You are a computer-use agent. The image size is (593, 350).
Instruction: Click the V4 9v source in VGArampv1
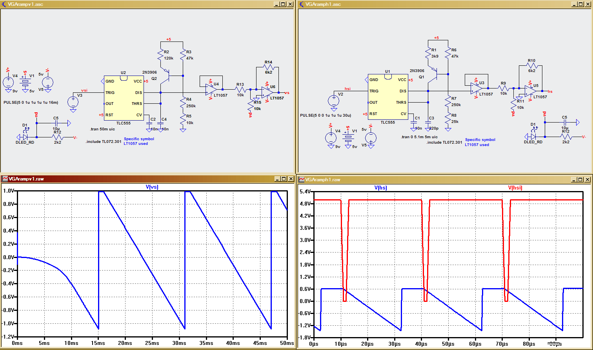(8, 83)
